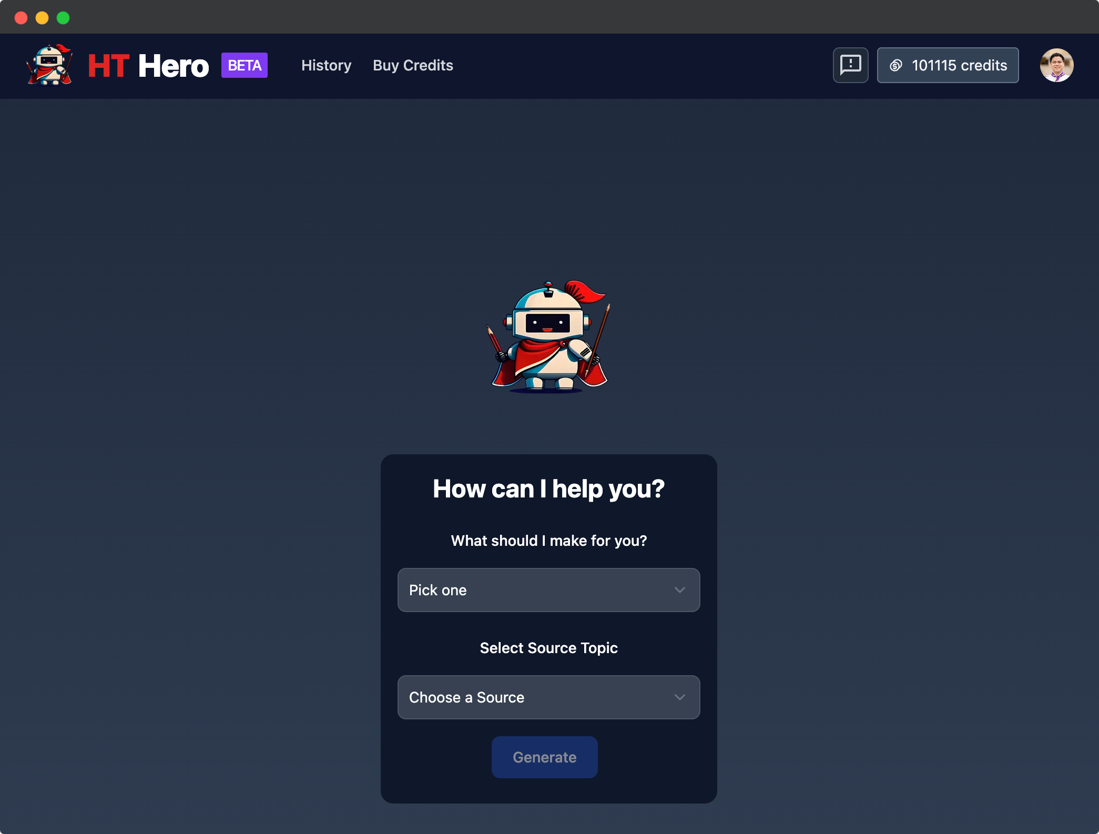Image resolution: width=1099 pixels, height=834 pixels.
Task: Click the BETA badge icon
Action: tap(245, 66)
